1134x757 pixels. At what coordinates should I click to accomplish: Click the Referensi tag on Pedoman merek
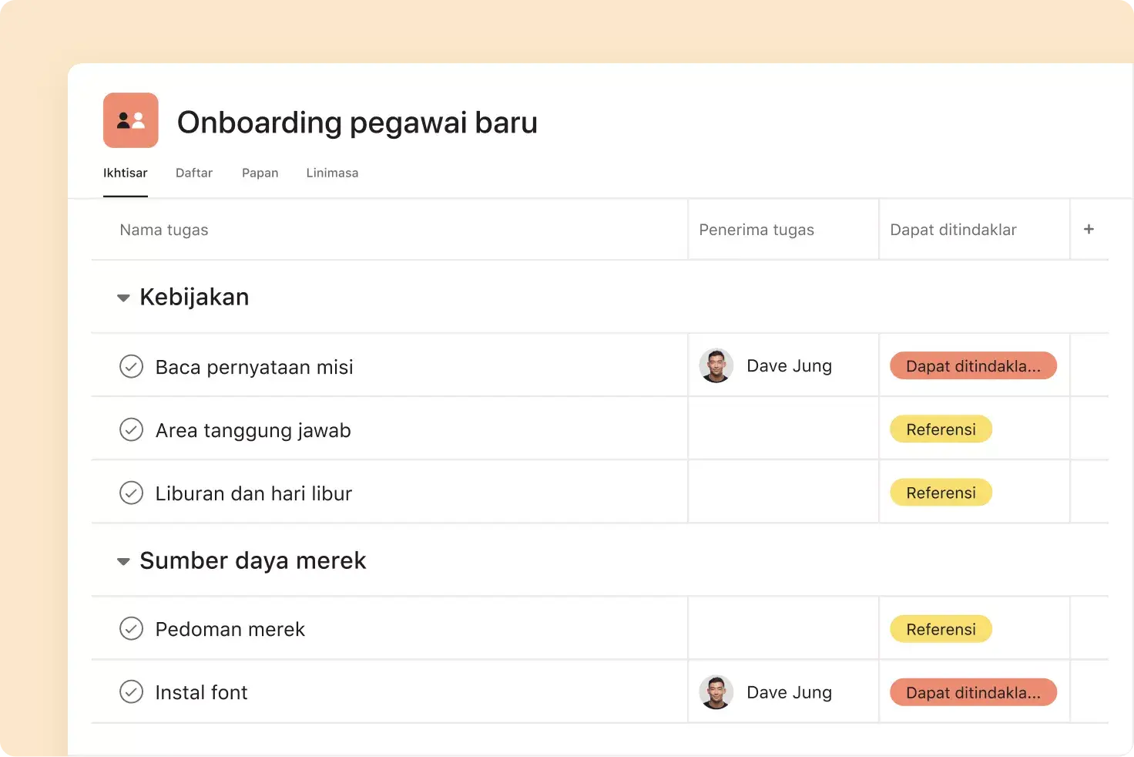[x=941, y=628]
